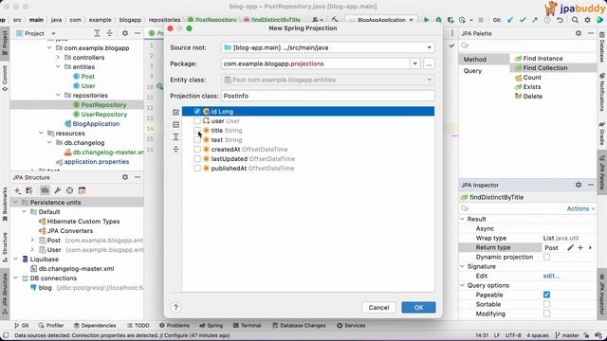Screen dimensions: 607x341
Task: Cancel the New Spring Projection dialog
Action: [x=378, y=307]
